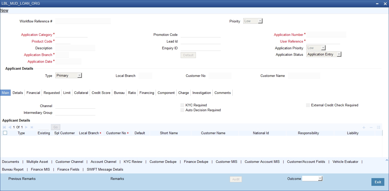The height and width of the screenshot is (191, 389).
Task: Click the Workflow Reference # field
Action: [83, 21]
